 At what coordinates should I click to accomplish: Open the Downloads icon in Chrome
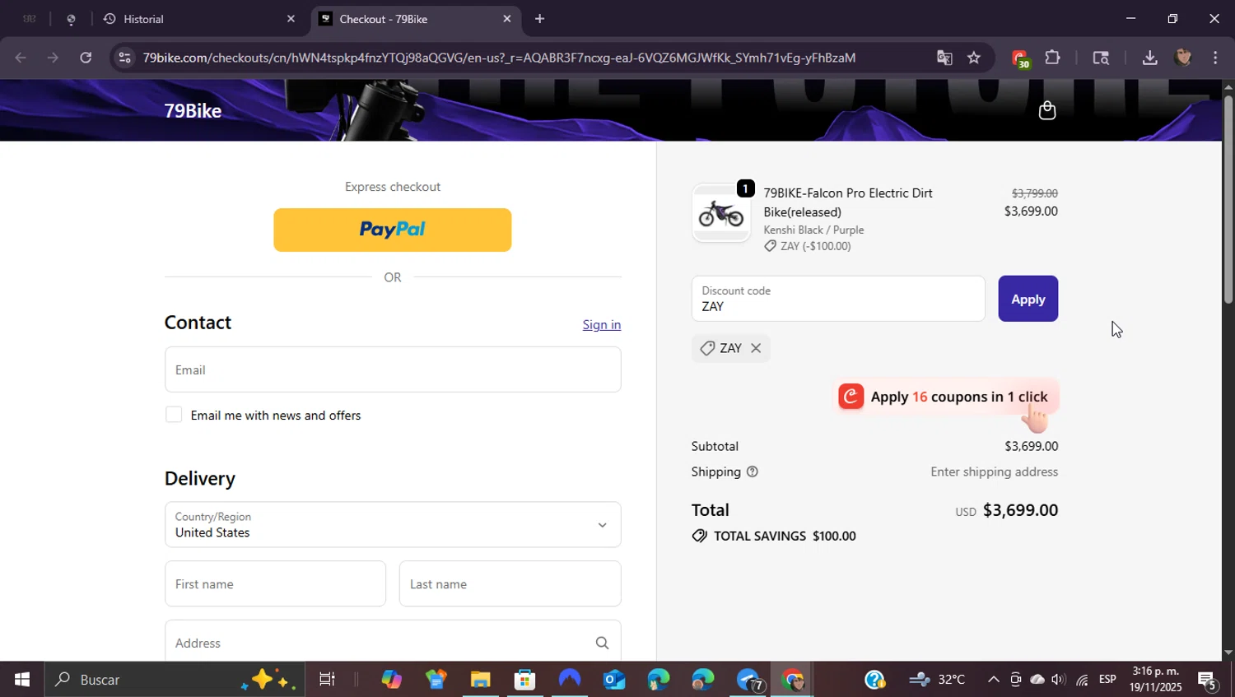click(x=1149, y=58)
